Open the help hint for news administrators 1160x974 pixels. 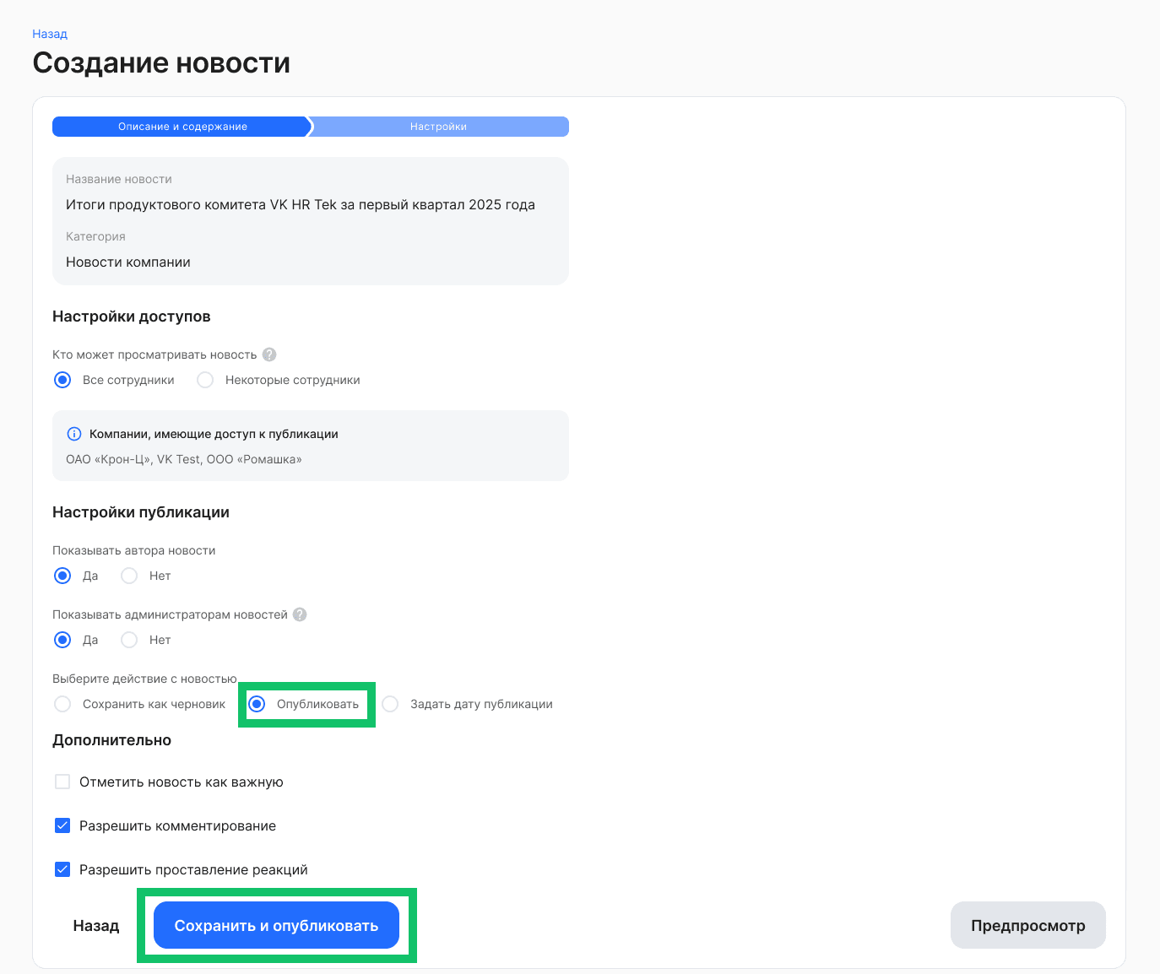click(300, 614)
